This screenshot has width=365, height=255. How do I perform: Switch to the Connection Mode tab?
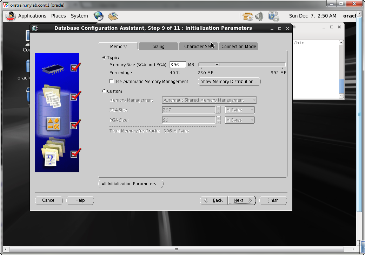point(239,46)
